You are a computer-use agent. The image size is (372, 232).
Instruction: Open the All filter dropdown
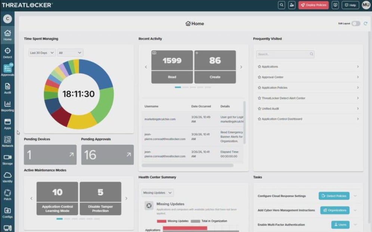[x=70, y=53]
